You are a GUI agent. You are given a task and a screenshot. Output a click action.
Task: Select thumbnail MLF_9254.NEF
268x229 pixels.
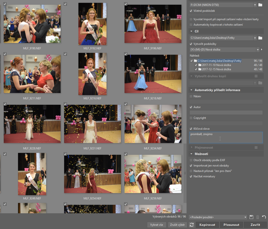tap(92, 174)
